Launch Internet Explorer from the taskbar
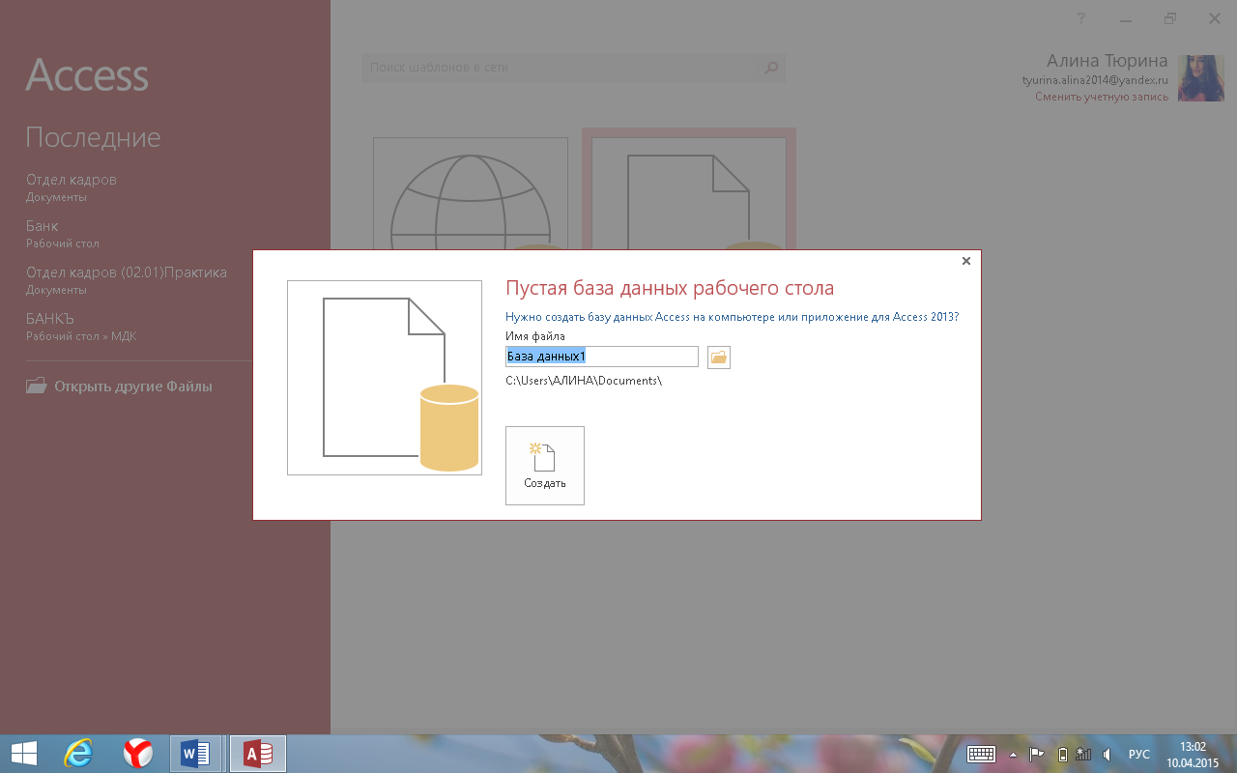This screenshot has width=1237, height=773. 77,754
